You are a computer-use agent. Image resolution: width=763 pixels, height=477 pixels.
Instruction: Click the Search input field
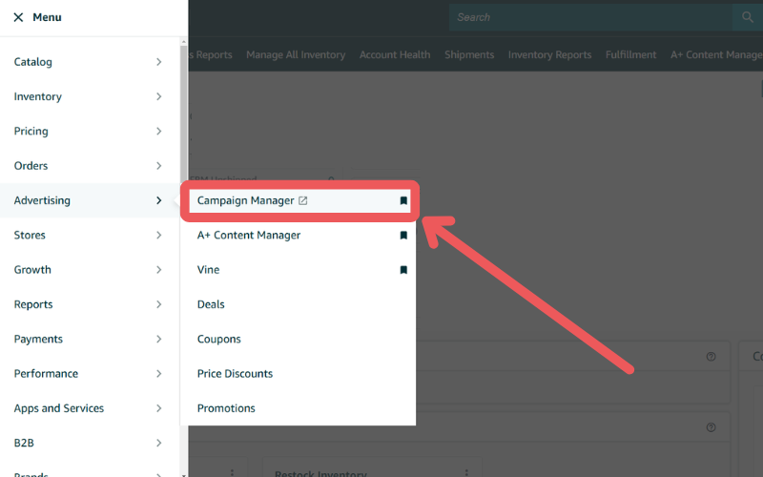[x=590, y=17]
